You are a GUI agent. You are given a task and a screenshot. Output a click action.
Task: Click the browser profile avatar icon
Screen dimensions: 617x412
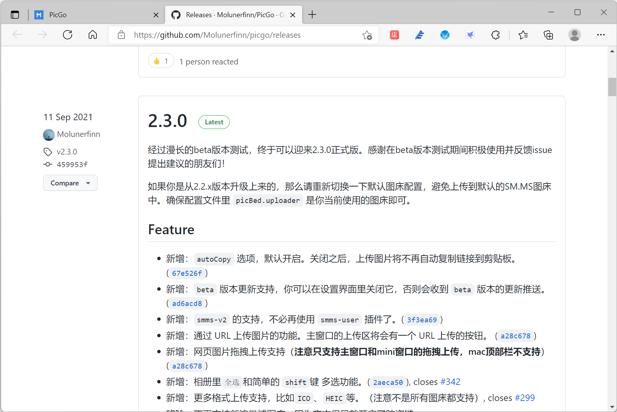click(x=575, y=35)
